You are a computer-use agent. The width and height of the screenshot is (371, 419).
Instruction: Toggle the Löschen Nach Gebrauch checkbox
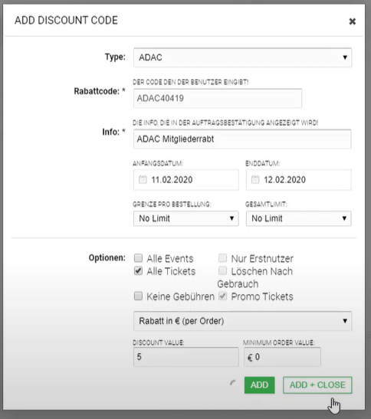tap(222, 270)
